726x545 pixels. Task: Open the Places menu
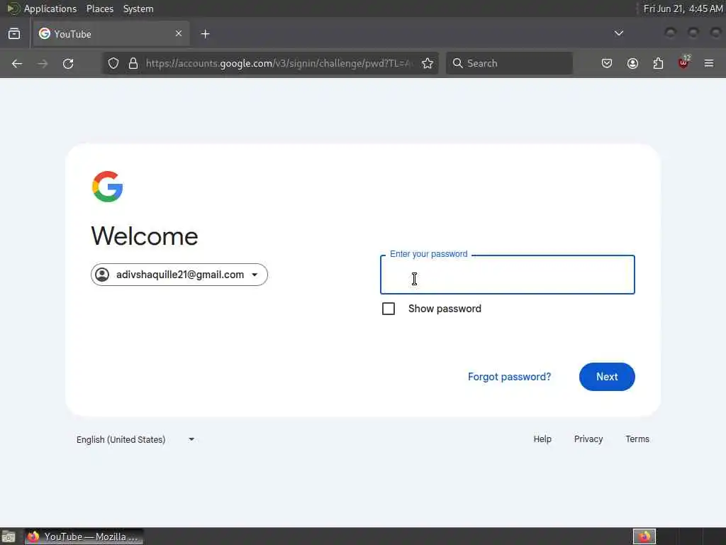pyautogui.click(x=100, y=9)
